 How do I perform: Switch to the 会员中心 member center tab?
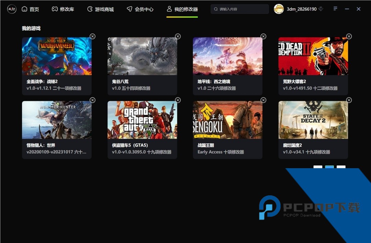point(140,9)
